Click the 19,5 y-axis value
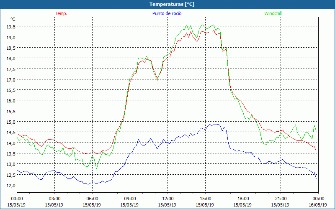 point(11,27)
